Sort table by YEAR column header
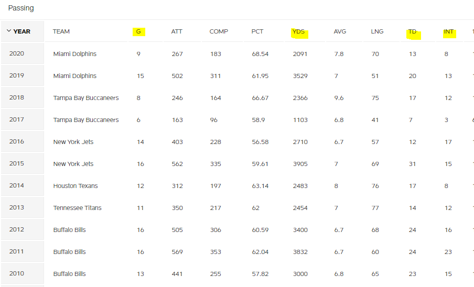Screen dimensions: 474x287 pos(22,31)
